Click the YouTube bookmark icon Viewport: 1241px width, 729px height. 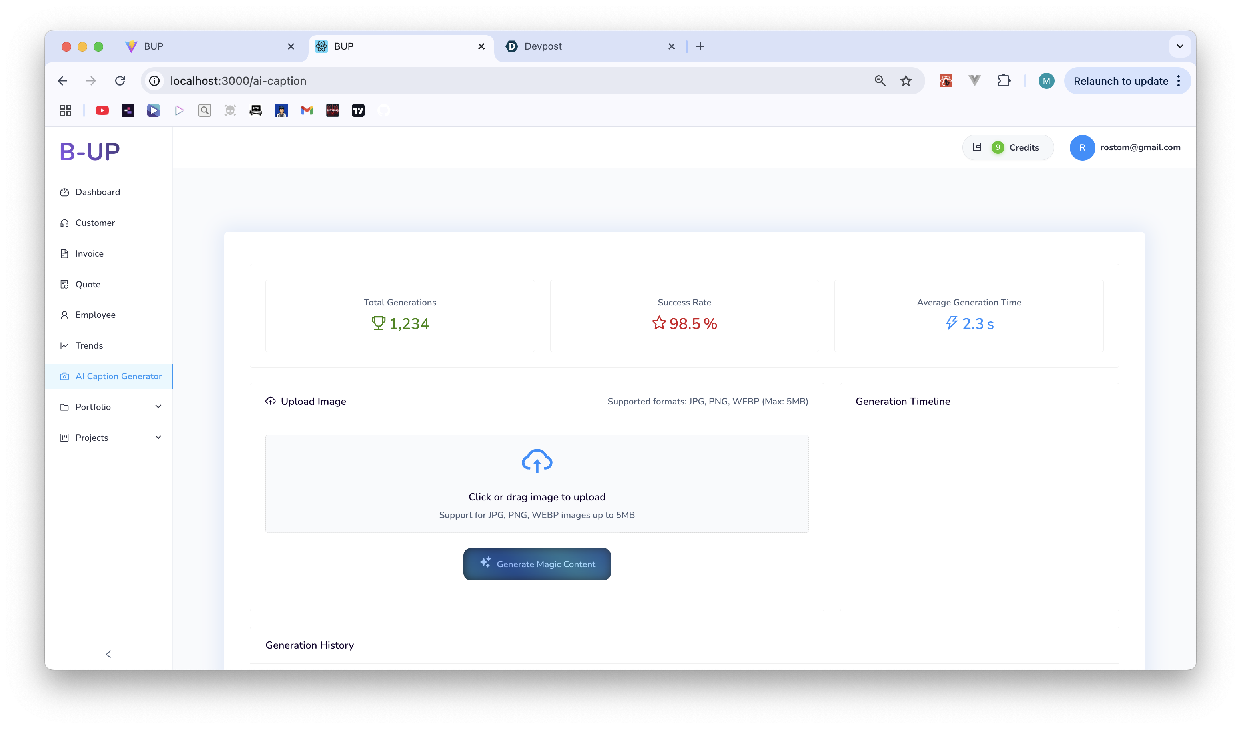(x=102, y=110)
